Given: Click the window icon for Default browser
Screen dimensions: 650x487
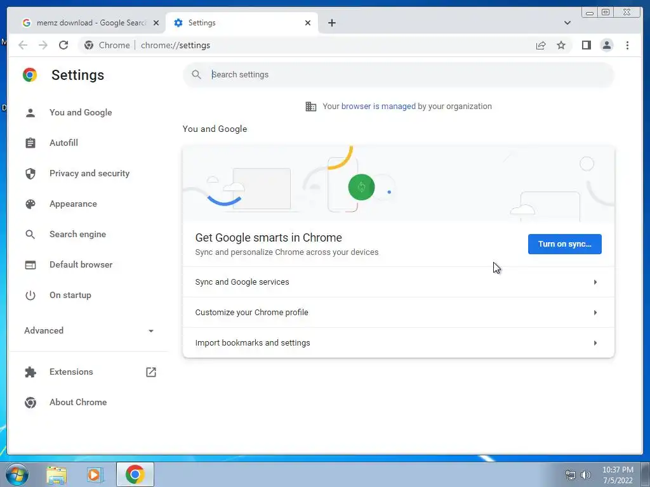Looking at the screenshot, I should [x=30, y=264].
